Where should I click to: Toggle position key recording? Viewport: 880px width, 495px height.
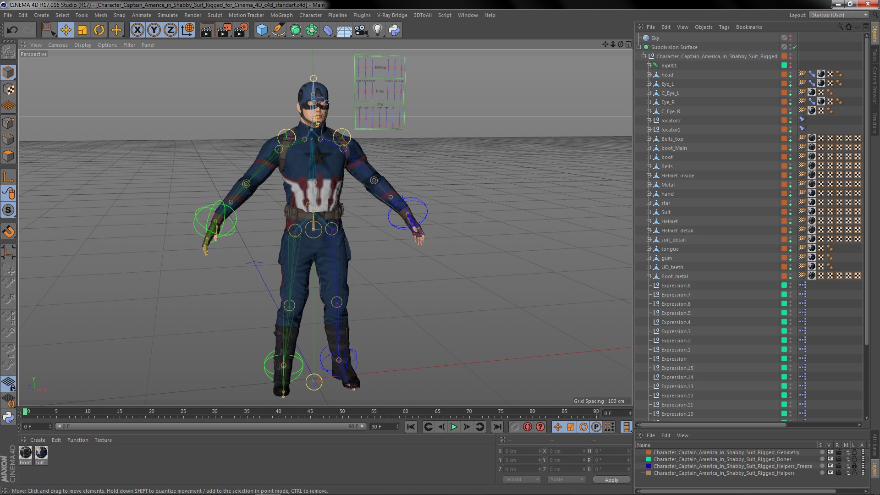558,427
